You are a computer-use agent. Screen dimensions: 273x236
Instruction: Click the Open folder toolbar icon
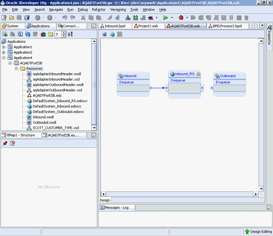pyautogui.click(x=12, y=18)
